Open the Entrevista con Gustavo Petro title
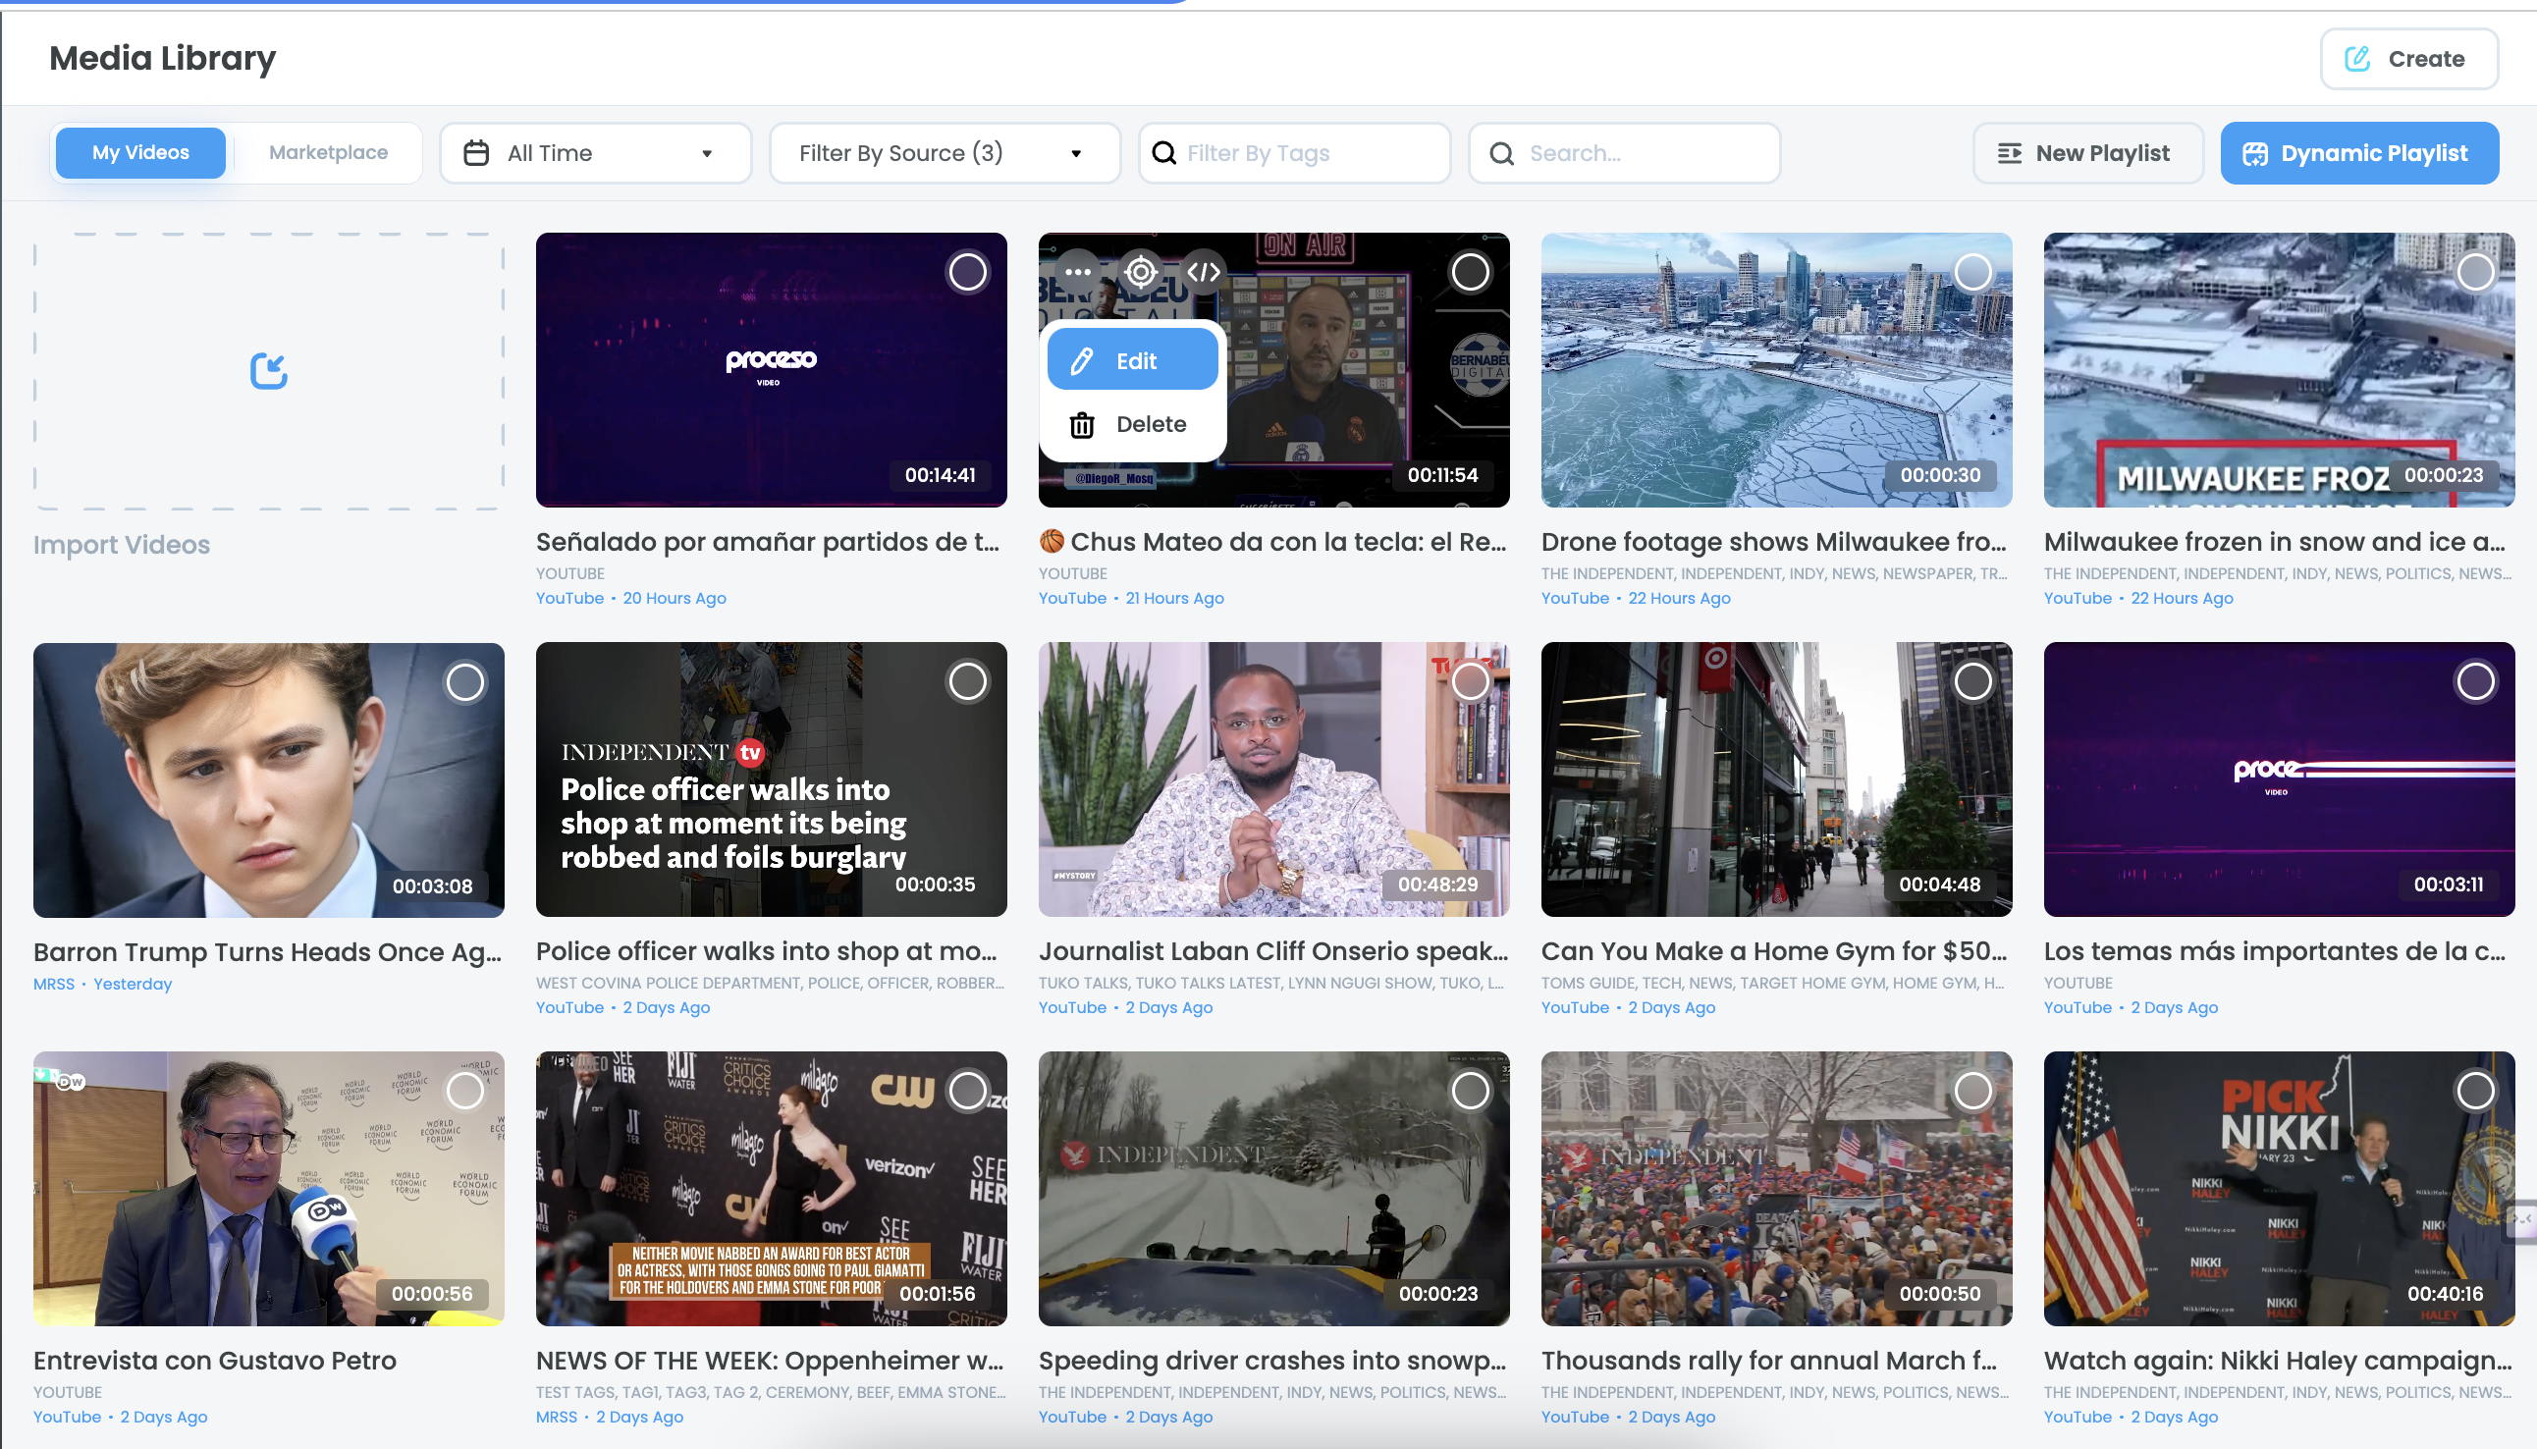Image resolution: width=2537 pixels, height=1449 pixels. click(x=215, y=1362)
